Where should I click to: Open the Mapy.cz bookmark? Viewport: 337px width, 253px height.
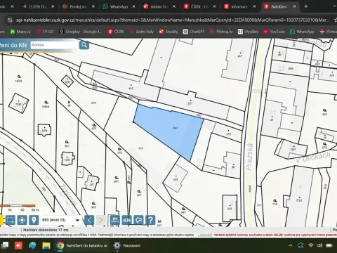(20, 32)
